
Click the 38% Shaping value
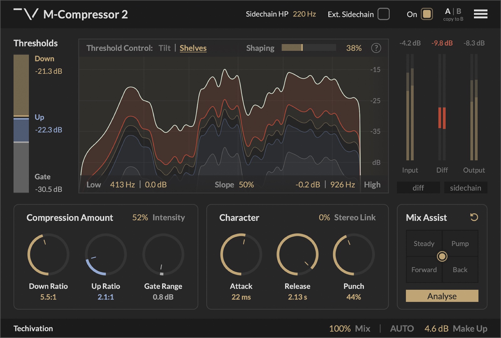(x=354, y=48)
